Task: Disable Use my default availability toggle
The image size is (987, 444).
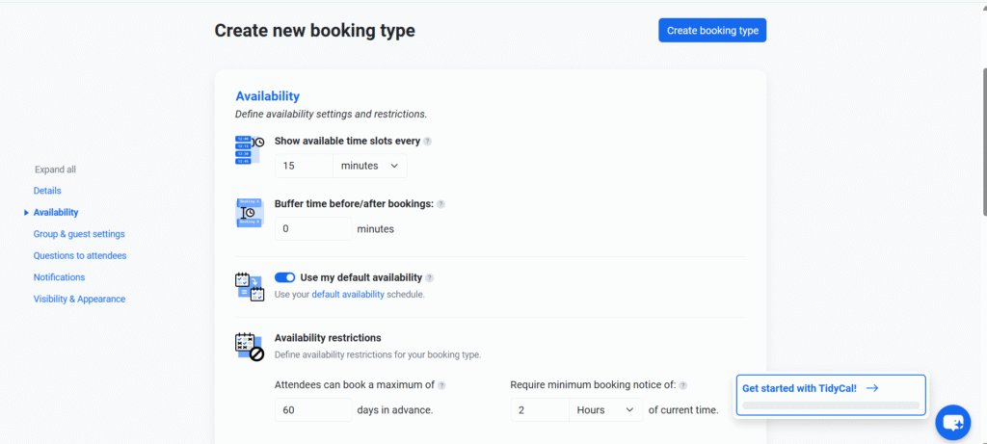Action: (x=284, y=277)
